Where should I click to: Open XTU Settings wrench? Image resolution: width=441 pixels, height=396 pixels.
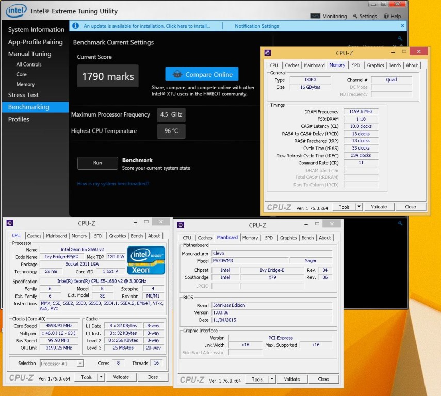[x=365, y=16]
